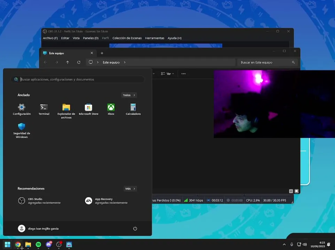This screenshot has width=335, height=250.
Task: Open OBS Herramientas menu
Action: 155,38
